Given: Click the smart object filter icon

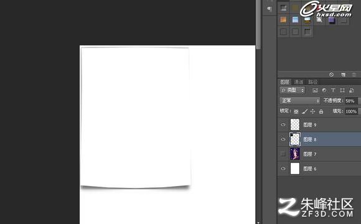Looking at the screenshot, I should (x=351, y=90).
